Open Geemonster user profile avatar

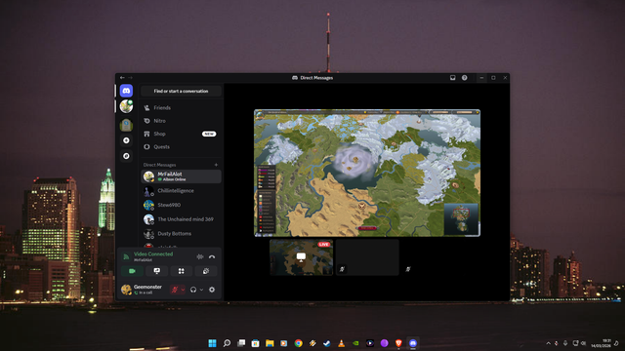pos(126,290)
